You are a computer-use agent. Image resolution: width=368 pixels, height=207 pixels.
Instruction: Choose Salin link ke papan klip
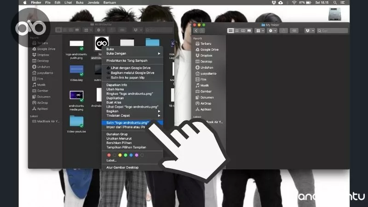(132, 77)
